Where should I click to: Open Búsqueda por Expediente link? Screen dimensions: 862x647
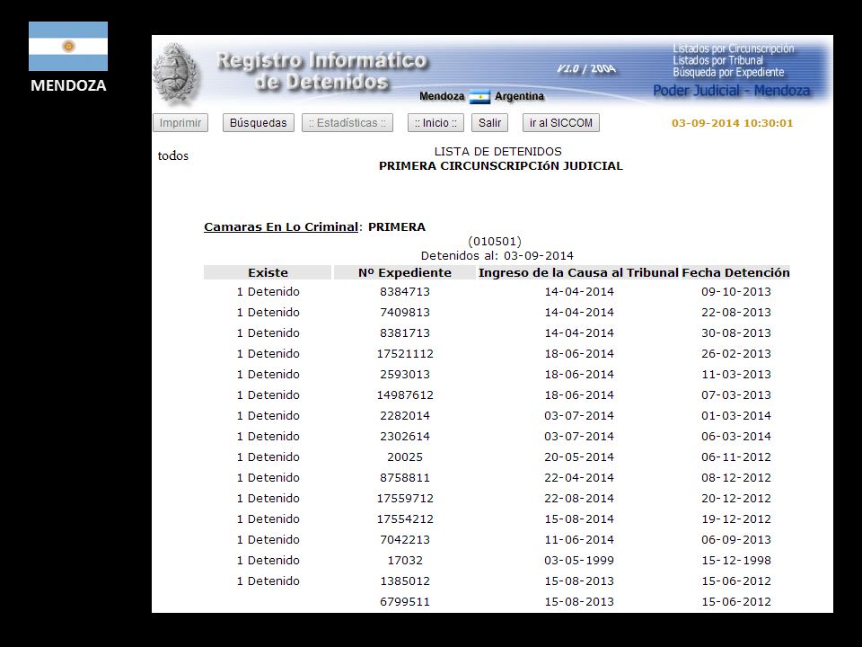pos(728,72)
